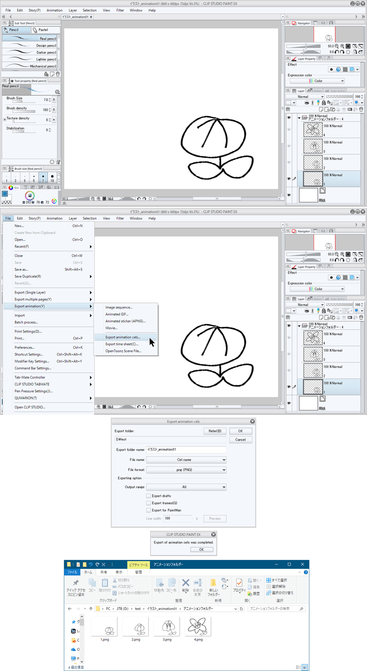Open the Output range All dropdown

coord(186,487)
